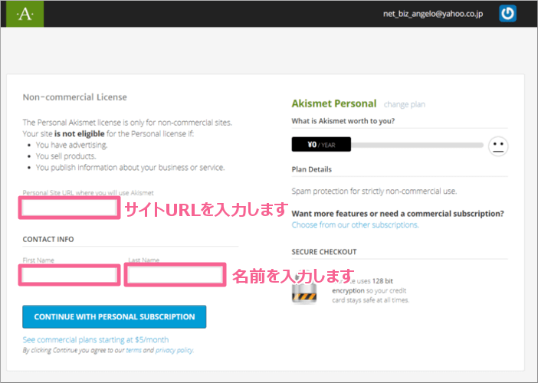The image size is (538, 383).
Task: Click Continue with Personal Subscription button
Action: point(114,317)
